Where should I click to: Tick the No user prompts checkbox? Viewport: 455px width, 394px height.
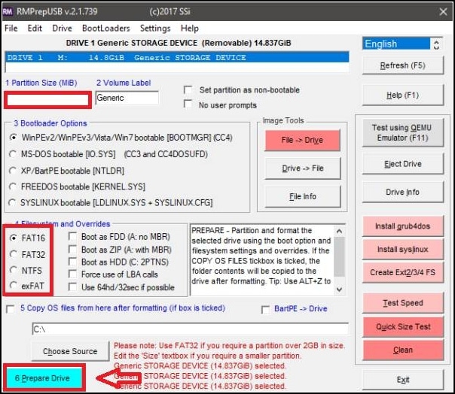click(189, 105)
